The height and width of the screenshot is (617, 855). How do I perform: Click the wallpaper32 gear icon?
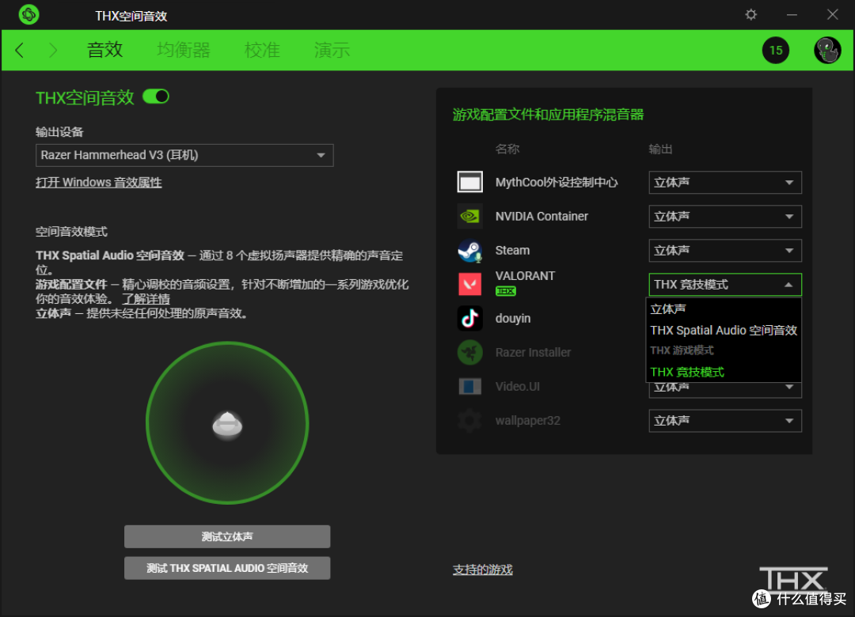469,420
